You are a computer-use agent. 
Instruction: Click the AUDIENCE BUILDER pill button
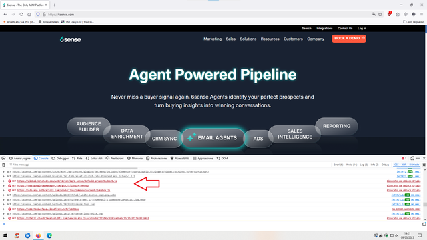click(89, 127)
